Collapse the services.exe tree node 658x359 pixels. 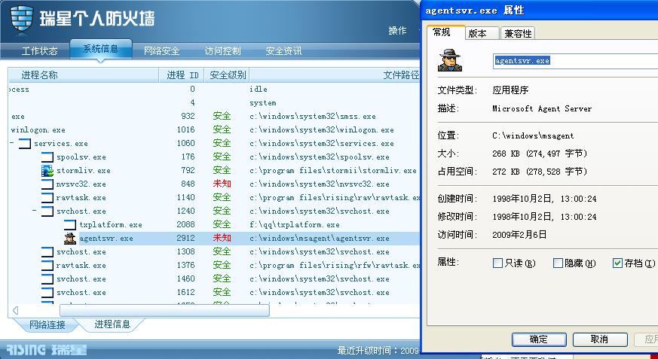click(12, 143)
